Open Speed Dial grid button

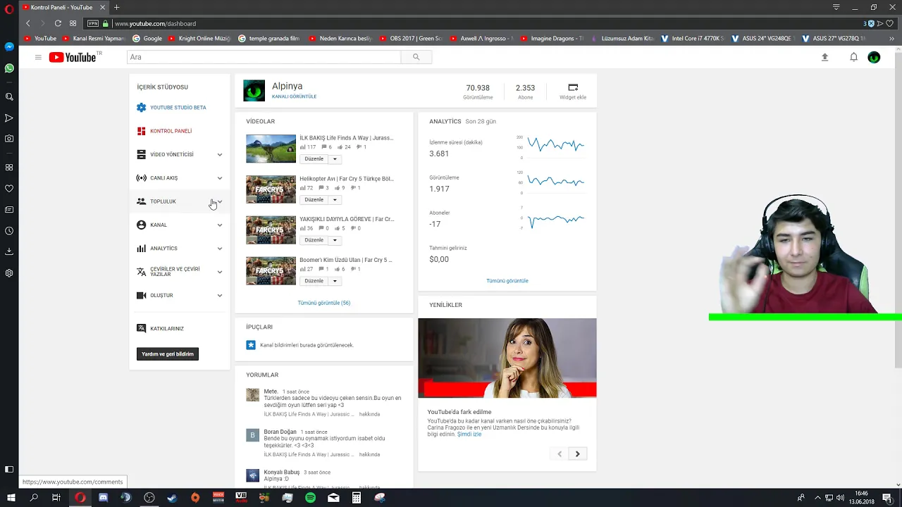73,23
